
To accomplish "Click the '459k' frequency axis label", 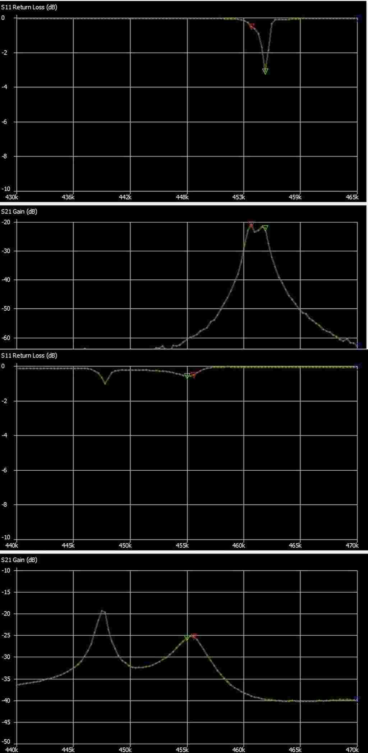I will 296,197.
